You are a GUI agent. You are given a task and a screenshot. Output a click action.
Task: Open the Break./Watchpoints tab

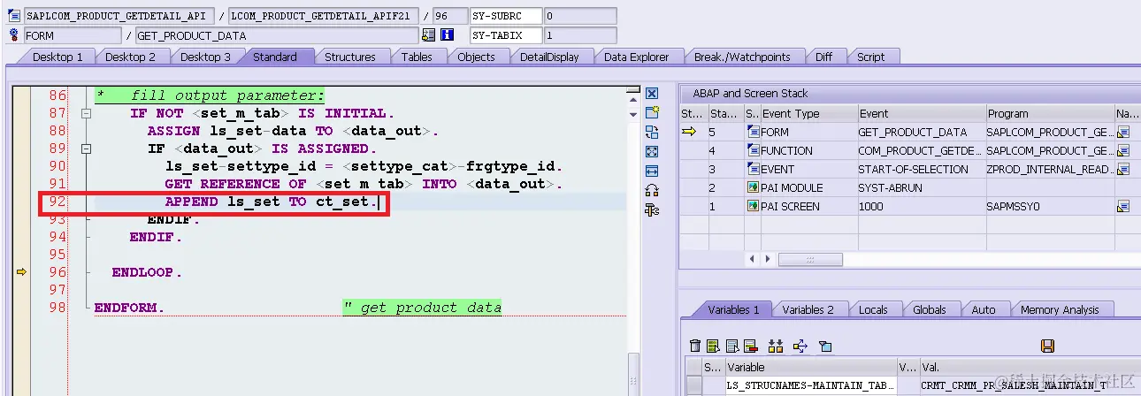[742, 57]
